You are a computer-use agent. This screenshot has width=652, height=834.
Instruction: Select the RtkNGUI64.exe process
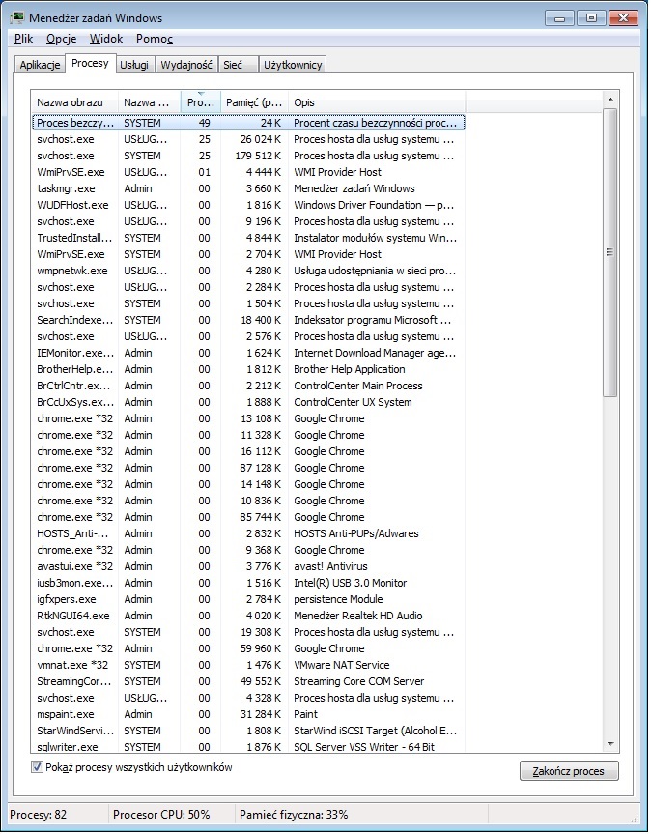coord(248,616)
